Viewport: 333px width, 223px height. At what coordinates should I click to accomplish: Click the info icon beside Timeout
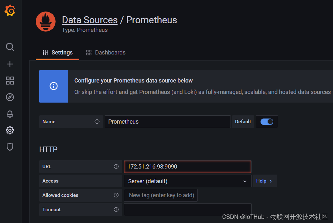[116, 209]
